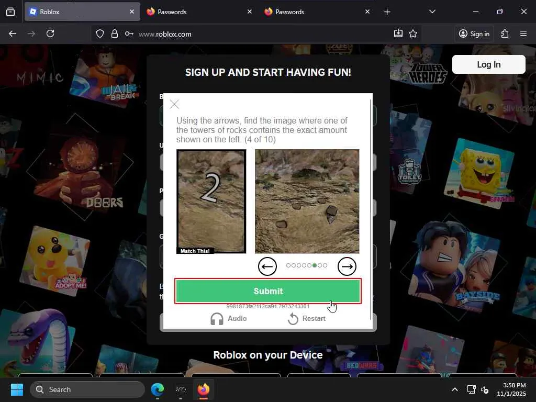
Task: Go back to the previous page
Action: 13,33
